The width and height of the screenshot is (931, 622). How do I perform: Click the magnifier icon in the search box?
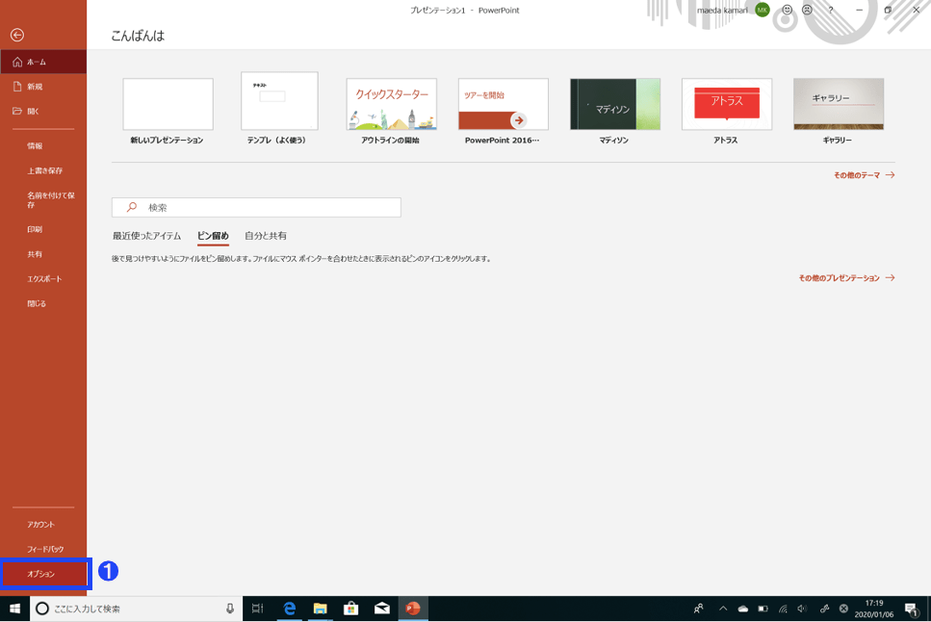132,207
